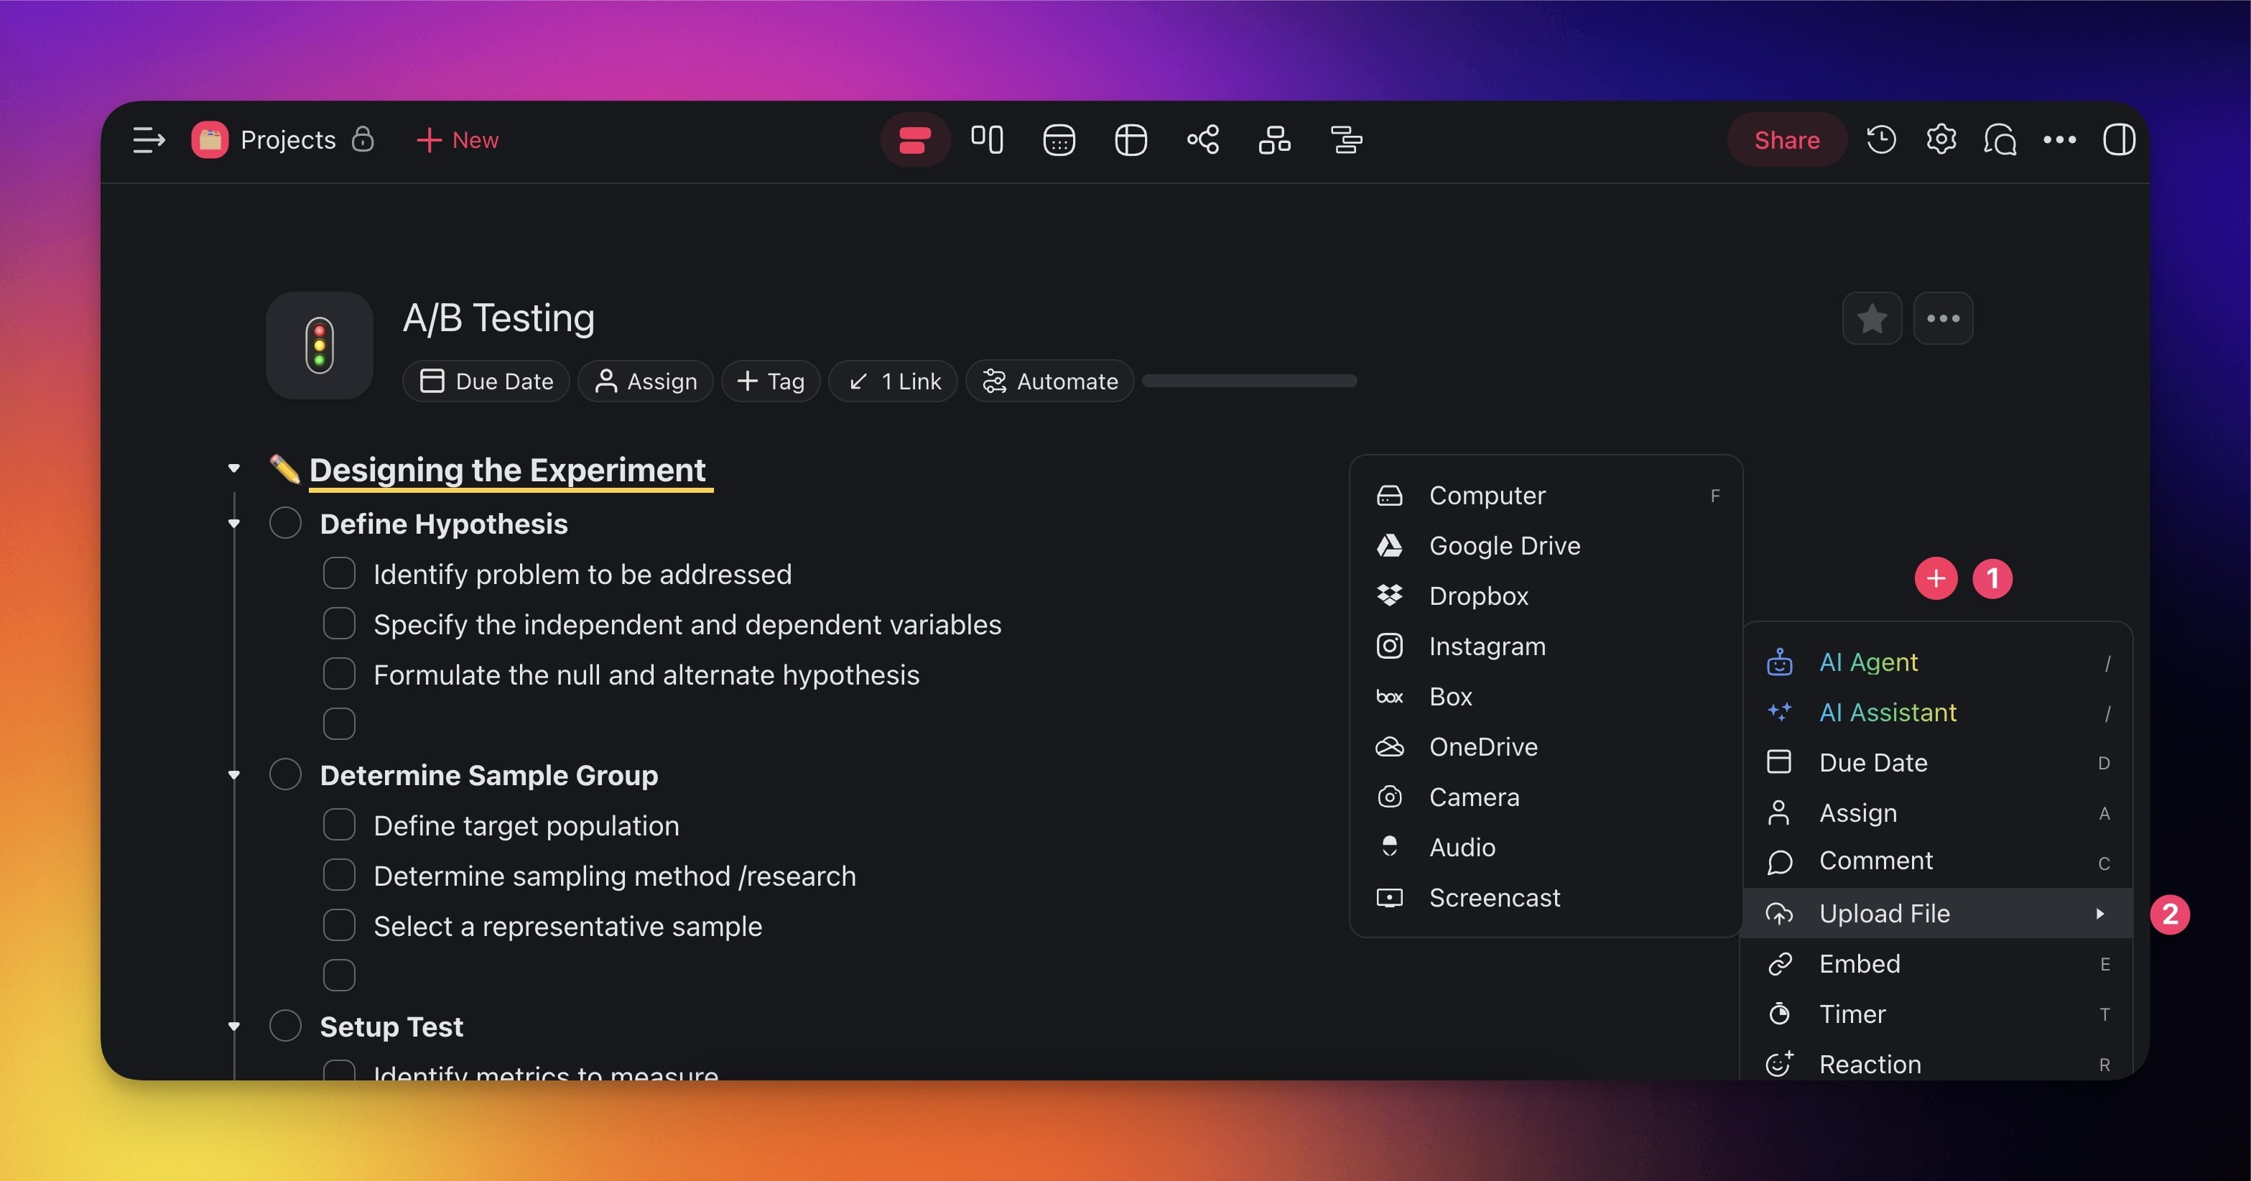Mark 'Define Hypothesis' task circle complete
Image resolution: width=2251 pixels, height=1181 pixels.
pos(285,524)
